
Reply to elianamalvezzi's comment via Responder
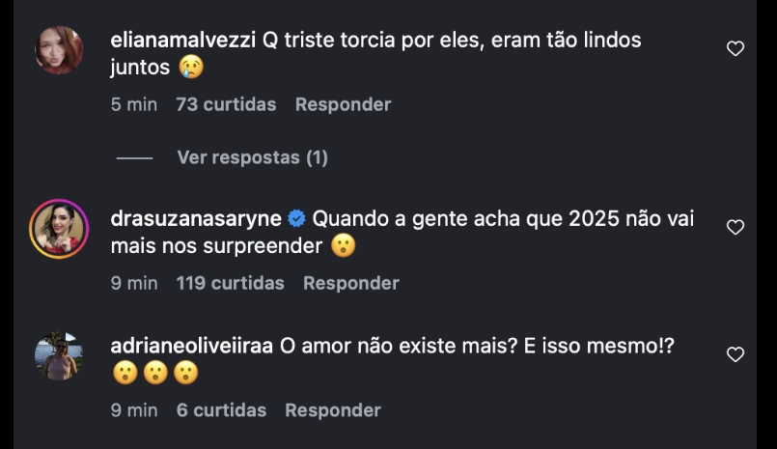point(343,104)
